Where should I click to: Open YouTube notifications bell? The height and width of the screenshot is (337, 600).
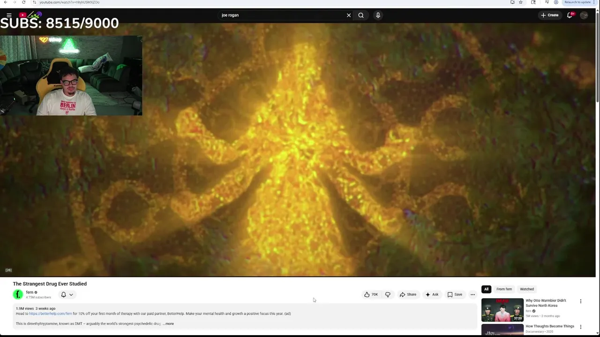(x=570, y=15)
